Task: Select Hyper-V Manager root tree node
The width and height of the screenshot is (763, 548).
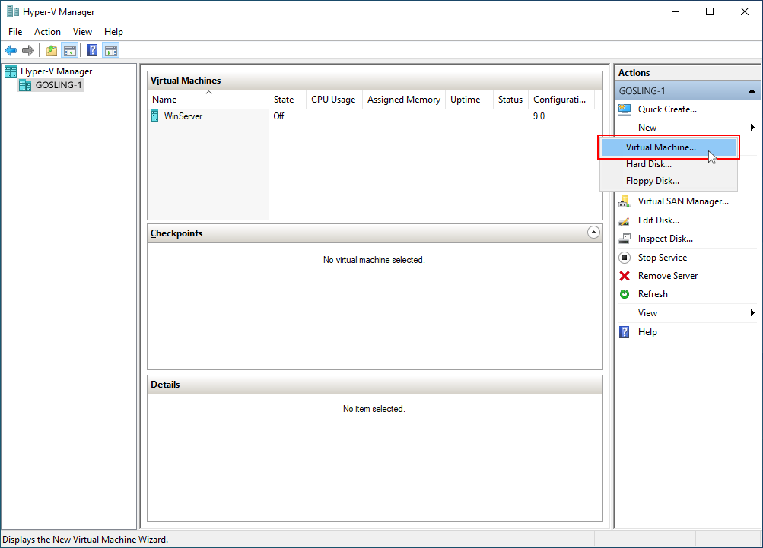Action: click(56, 71)
